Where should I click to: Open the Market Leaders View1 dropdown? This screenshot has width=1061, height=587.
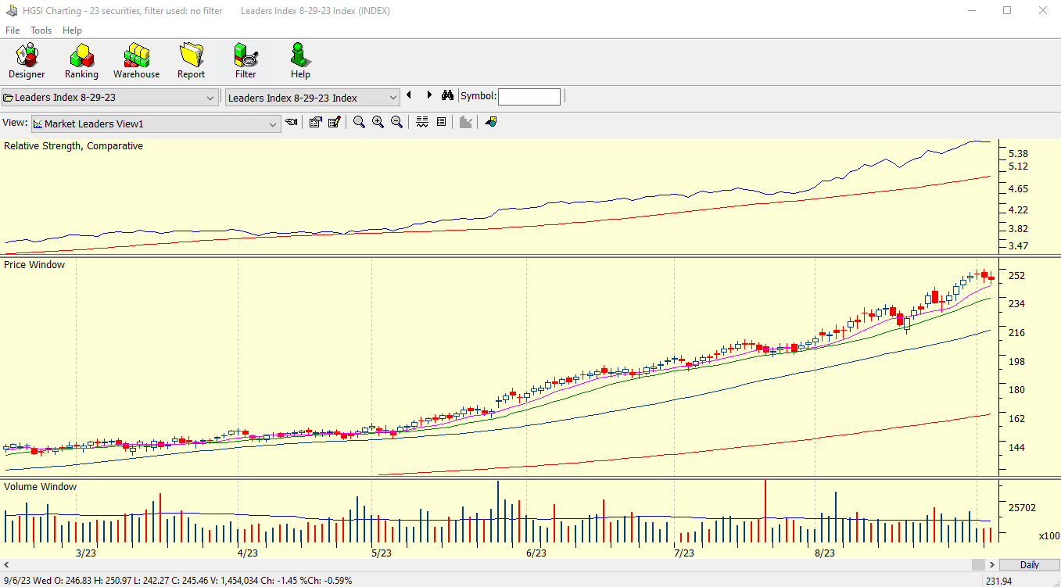(156, 123)
